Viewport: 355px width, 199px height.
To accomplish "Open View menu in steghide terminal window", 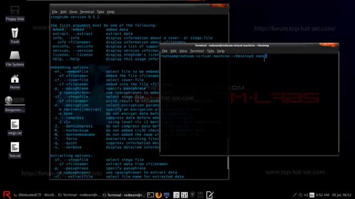I will (73, 12).
